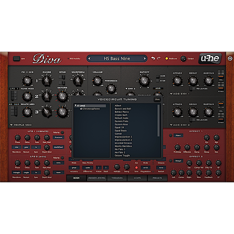This screenshot has width=234, height=234.
Task: Open the great Accuracy dropdown
Action: [74, 168]
